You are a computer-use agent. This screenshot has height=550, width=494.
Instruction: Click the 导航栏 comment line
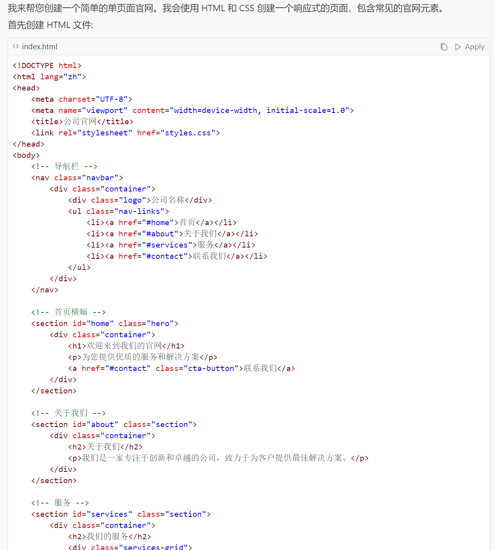(64, 167)
